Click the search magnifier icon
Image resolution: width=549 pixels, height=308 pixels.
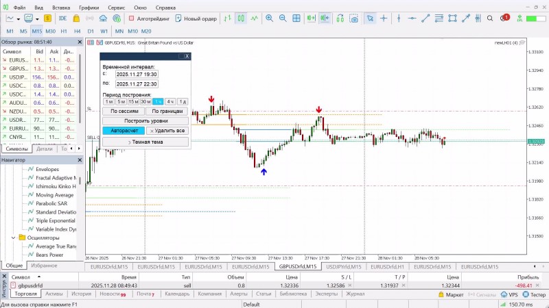click(490, 18)
